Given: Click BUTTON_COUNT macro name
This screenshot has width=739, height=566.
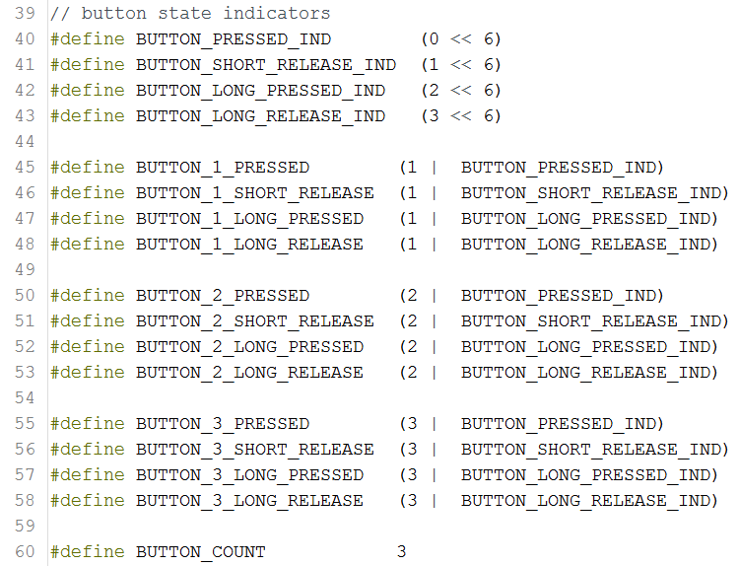Looking at the screenshot, I should pyautogui.click(x=201, y=552).
